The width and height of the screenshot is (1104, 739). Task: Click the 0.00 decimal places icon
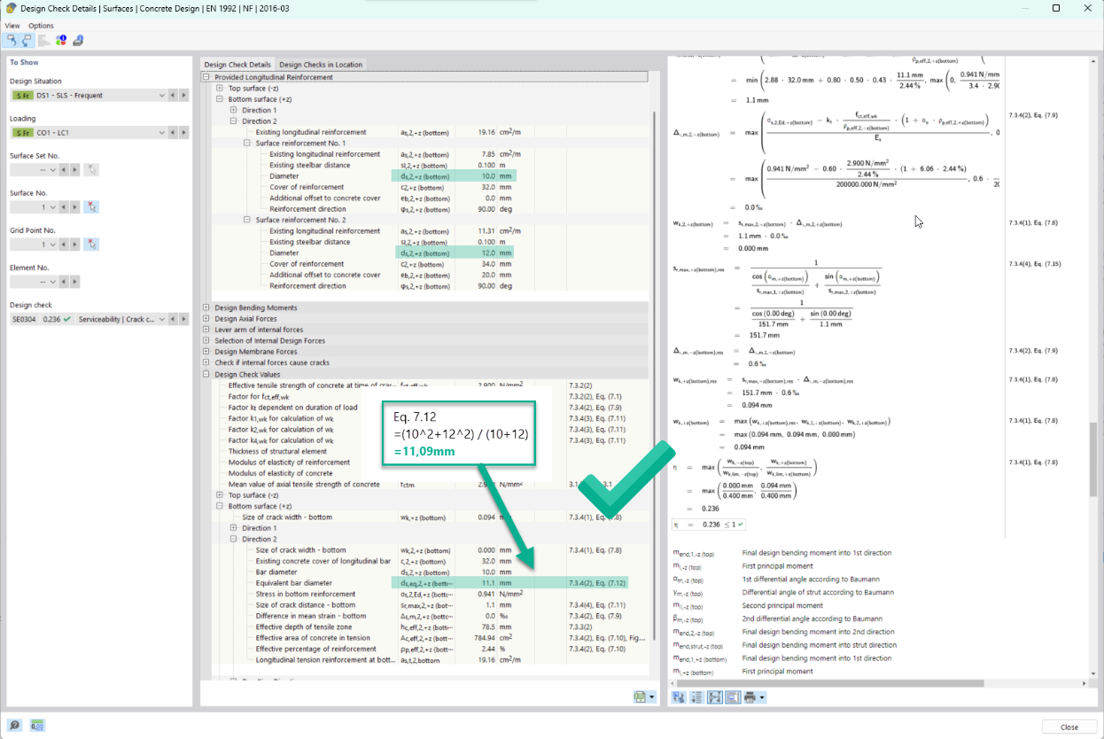(x=37, y=726)
